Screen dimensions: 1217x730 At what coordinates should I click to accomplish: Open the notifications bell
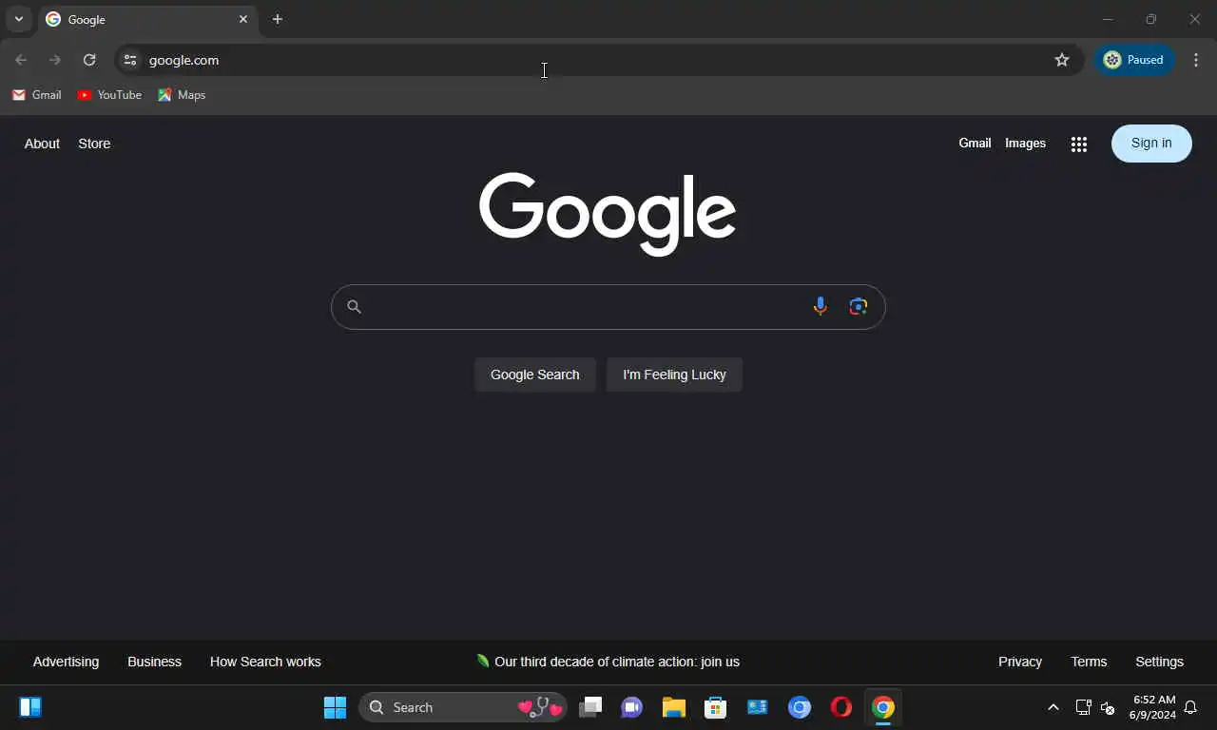pos(1190,707)
